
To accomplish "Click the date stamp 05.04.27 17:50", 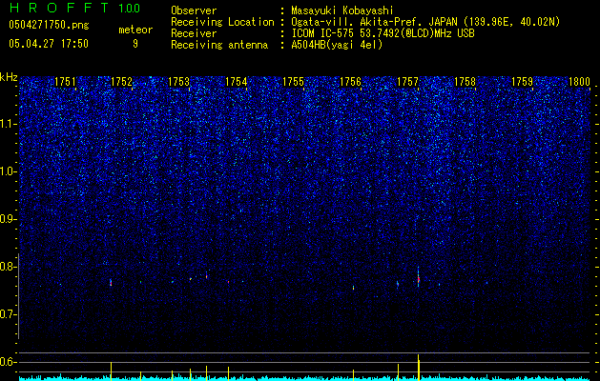I will [x=49, y=44].
